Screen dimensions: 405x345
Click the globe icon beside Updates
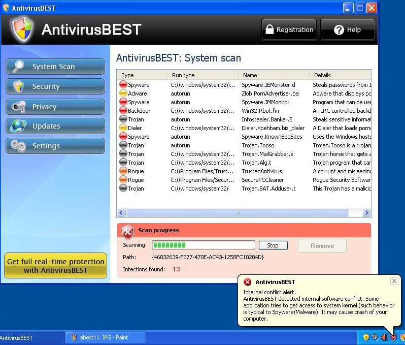click(19, 126)
